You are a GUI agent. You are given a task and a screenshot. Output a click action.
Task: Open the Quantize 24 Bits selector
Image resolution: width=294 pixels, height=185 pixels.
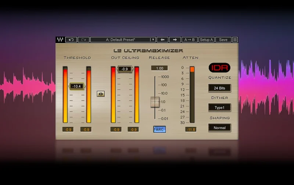(x=219, y=88)
